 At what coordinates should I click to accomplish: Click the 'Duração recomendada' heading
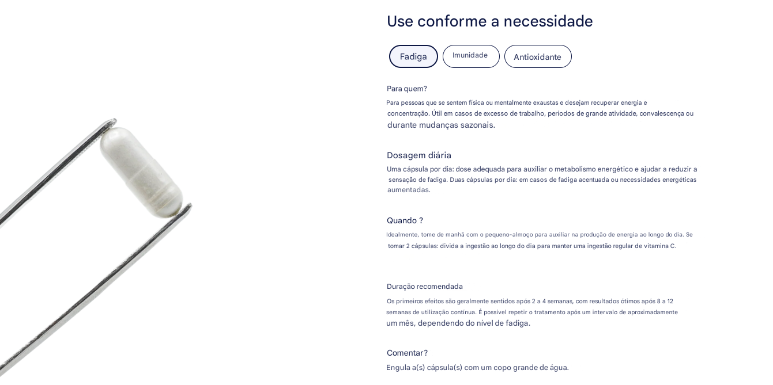(425, 287)
